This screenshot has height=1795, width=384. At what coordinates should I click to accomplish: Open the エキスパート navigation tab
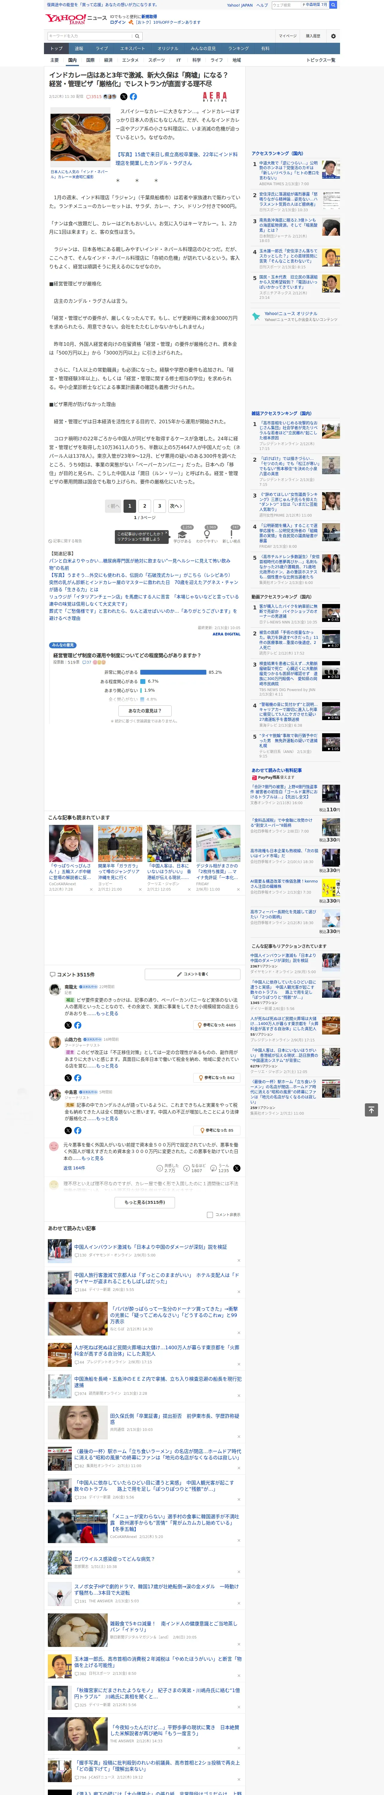[x=132, y=49]
